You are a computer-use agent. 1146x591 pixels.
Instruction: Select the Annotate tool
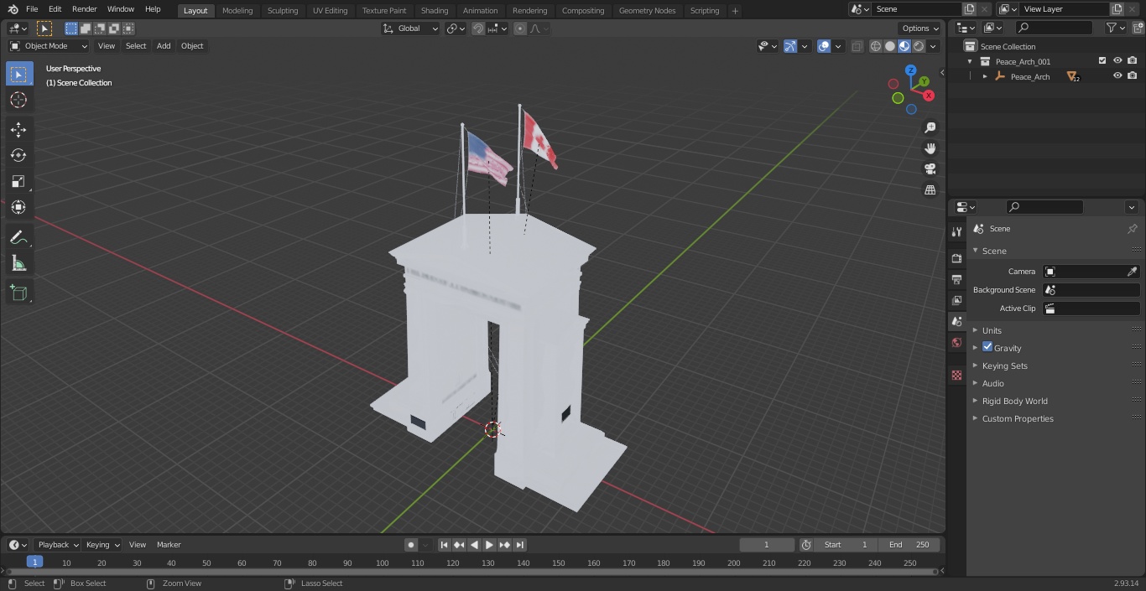(18, 238)
